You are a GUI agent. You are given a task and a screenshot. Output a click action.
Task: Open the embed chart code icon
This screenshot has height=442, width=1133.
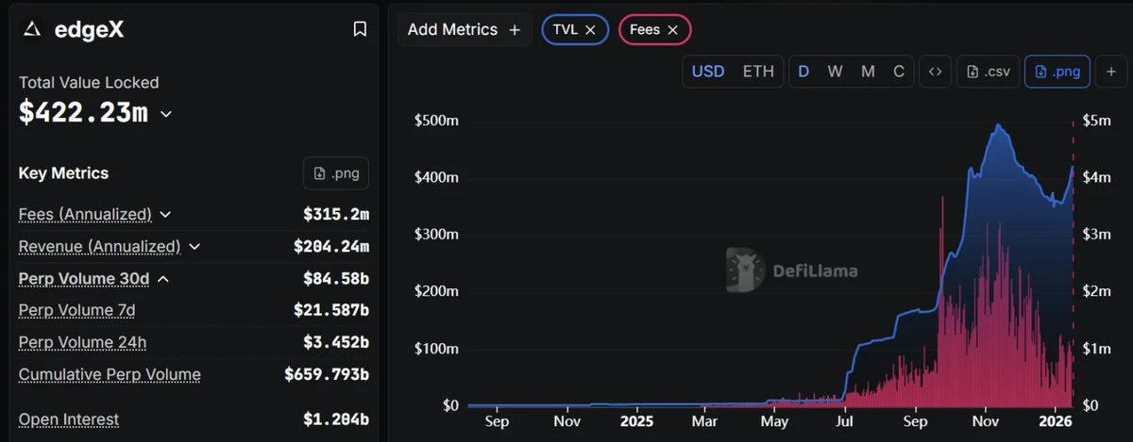tap(935, 72)
